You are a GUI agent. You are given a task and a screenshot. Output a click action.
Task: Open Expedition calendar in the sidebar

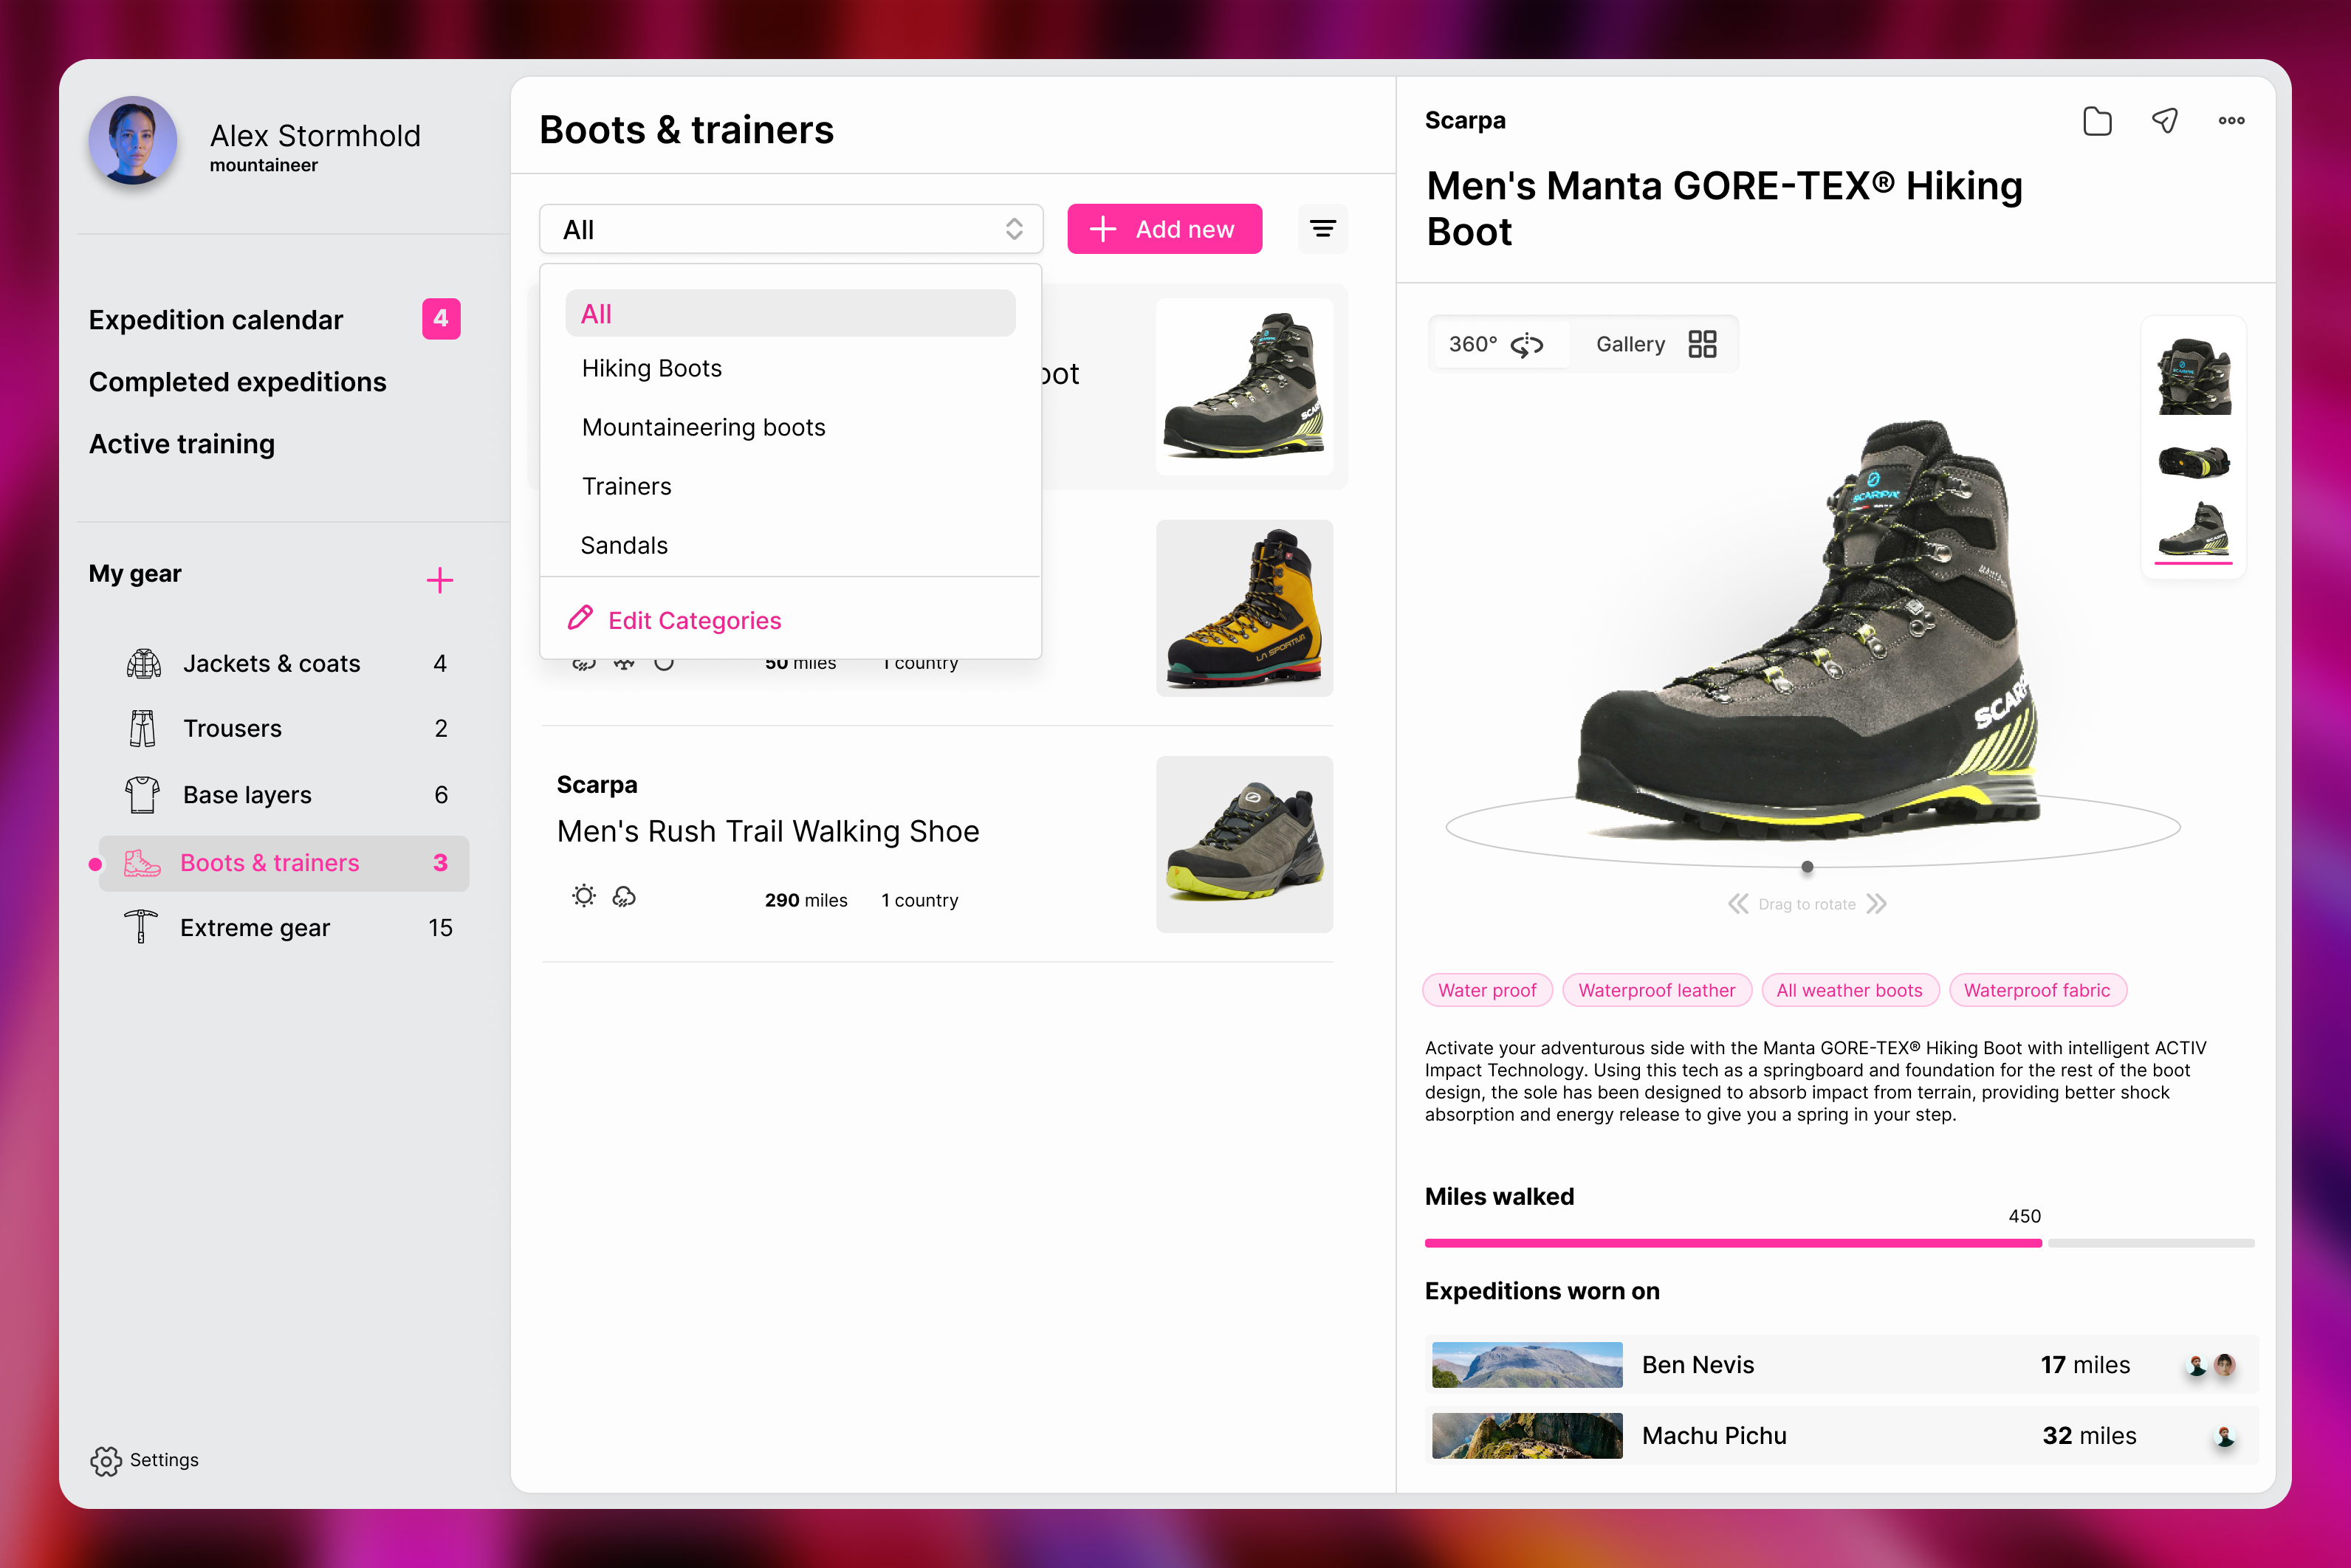(215, 319)
